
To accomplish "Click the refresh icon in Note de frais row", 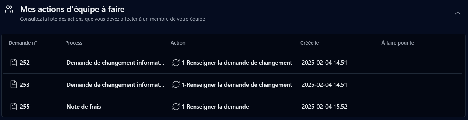I will click(x=176, y=107).
